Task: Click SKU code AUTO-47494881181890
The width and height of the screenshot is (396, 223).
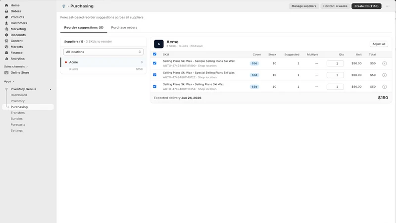Action: 179,66
